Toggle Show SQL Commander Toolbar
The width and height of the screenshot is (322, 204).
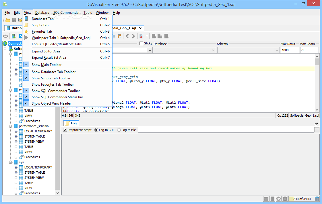[x=67, y=91]
